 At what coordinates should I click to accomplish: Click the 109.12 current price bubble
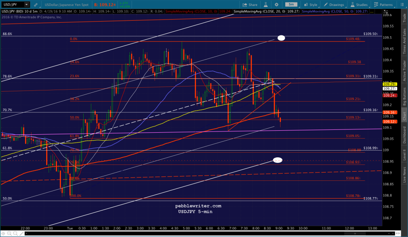coord(390,122)
